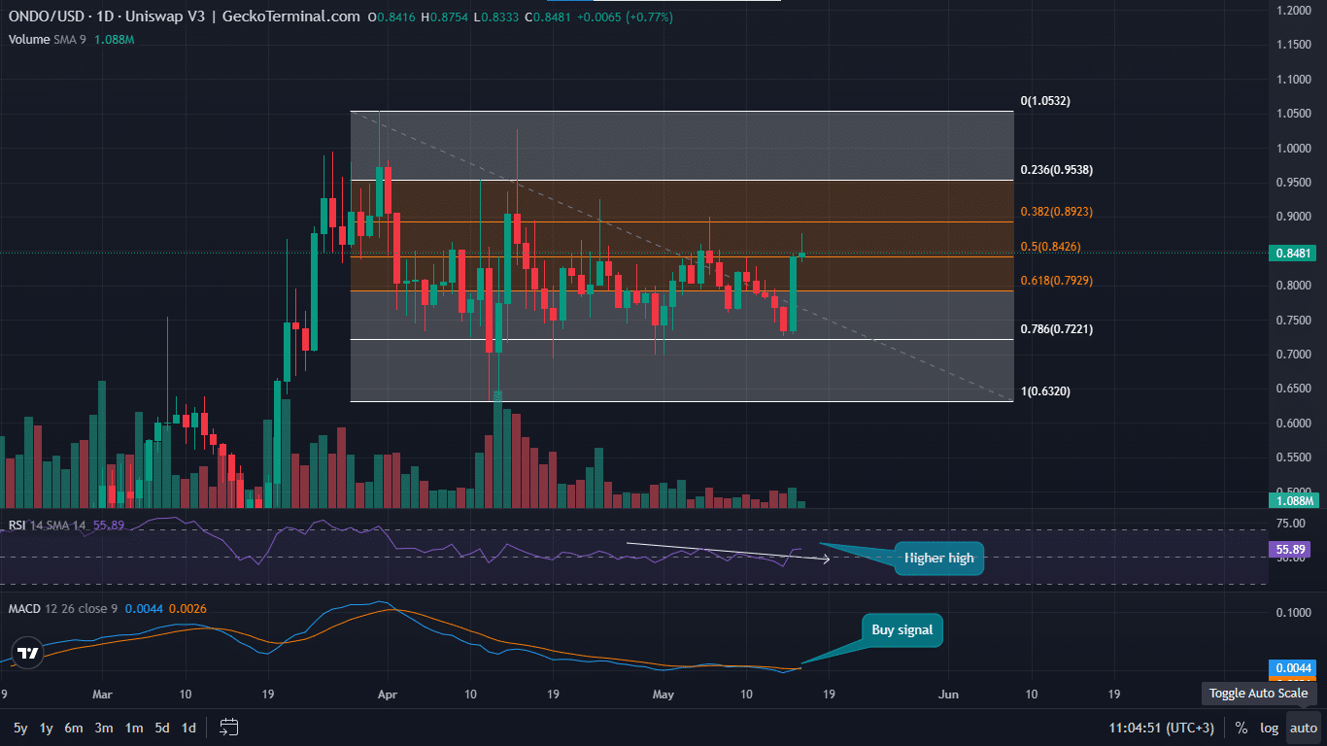The image size is (1327, 746).
Task: Toggle auto scale mode
Action: [1304, 728]
